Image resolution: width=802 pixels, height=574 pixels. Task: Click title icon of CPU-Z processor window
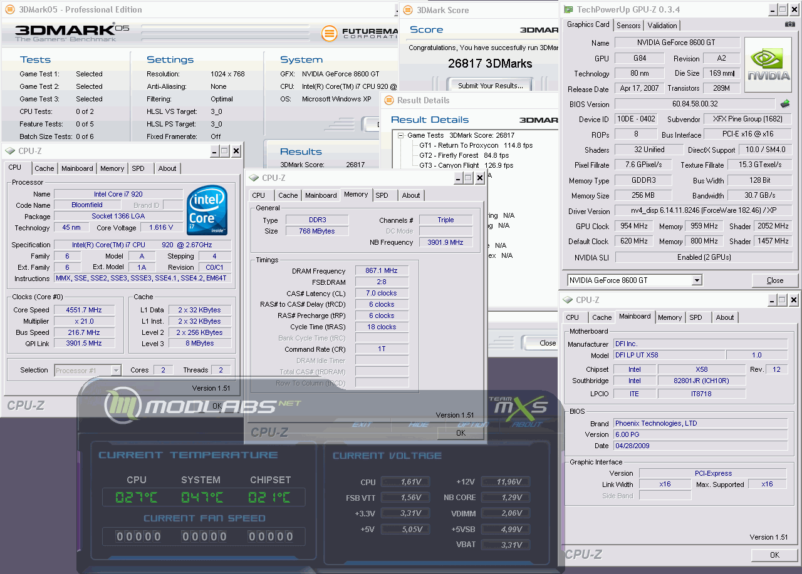point(10,151)
